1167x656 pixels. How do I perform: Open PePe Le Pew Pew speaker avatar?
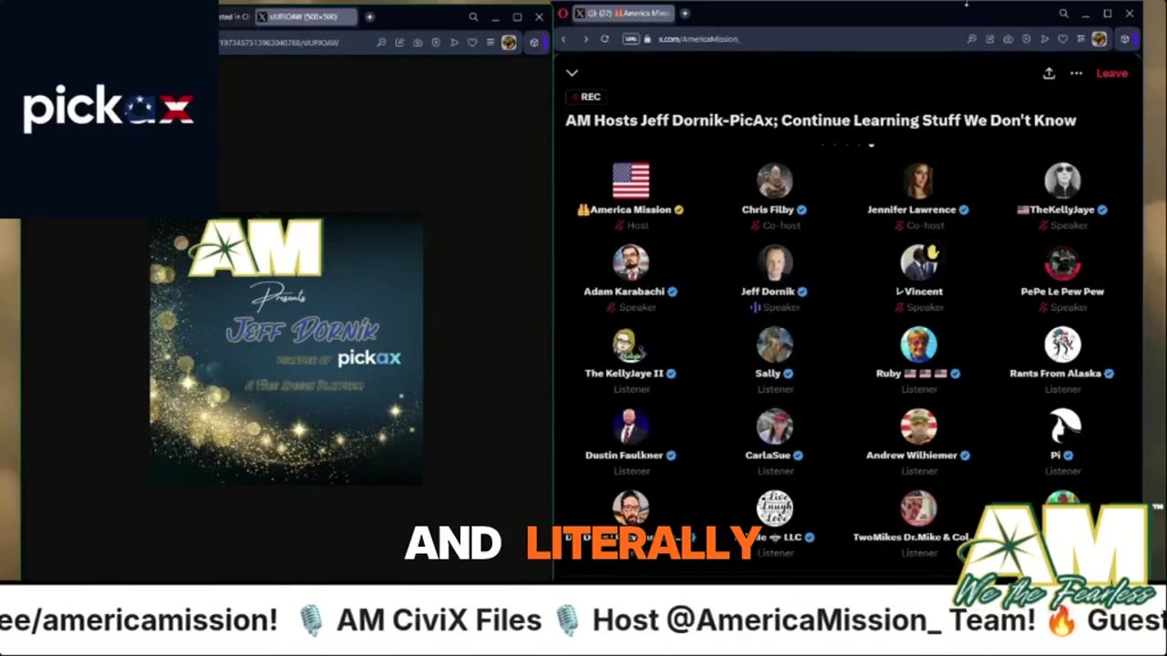pos(1062,262)
